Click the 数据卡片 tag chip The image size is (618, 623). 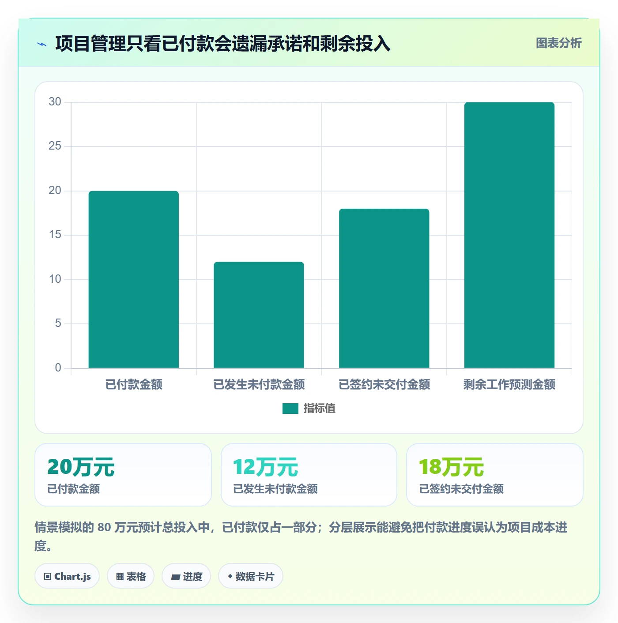click(x=251, y=576)
